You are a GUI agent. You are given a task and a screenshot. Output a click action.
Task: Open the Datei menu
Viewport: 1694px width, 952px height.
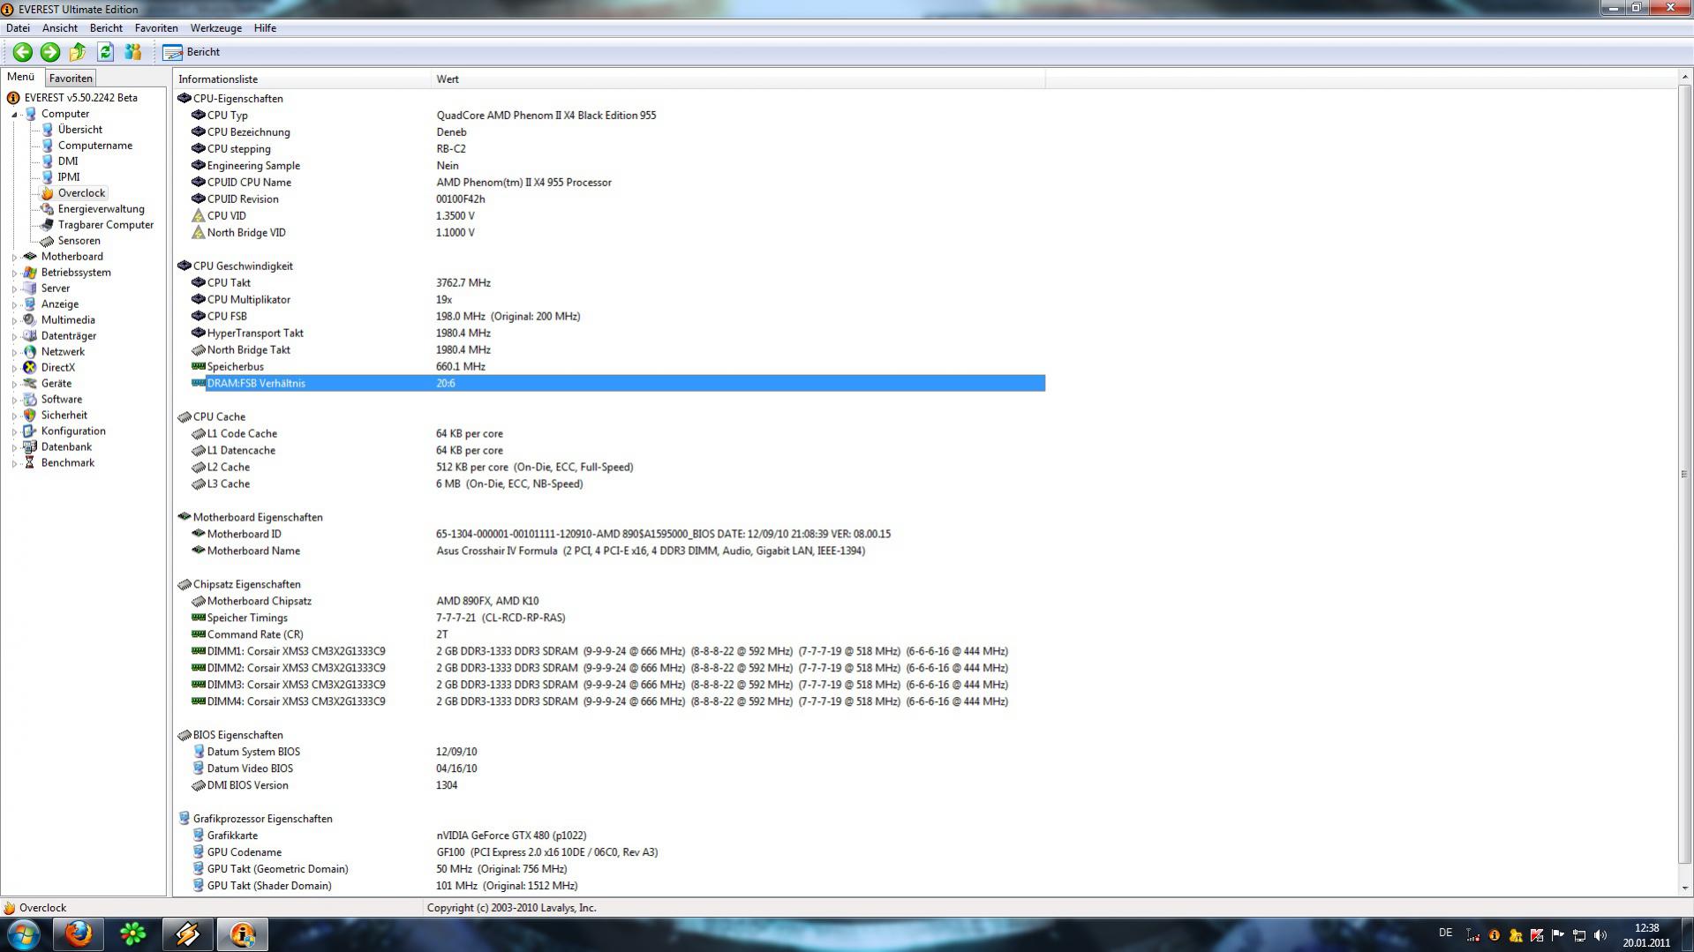(18, 28)
